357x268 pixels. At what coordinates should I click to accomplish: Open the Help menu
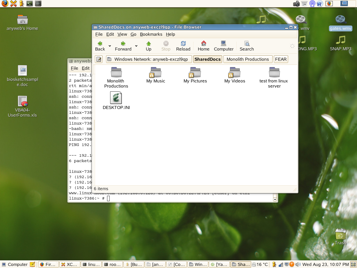click(170, 34)
